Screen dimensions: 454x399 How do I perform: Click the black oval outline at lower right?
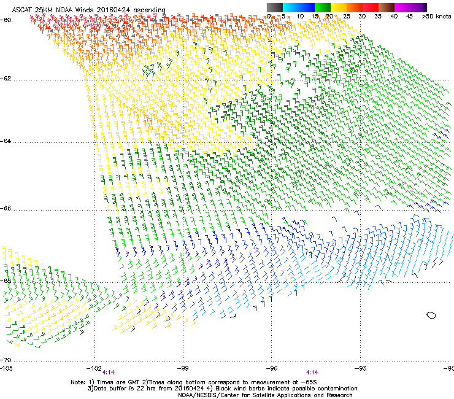[x=431, y=316]
